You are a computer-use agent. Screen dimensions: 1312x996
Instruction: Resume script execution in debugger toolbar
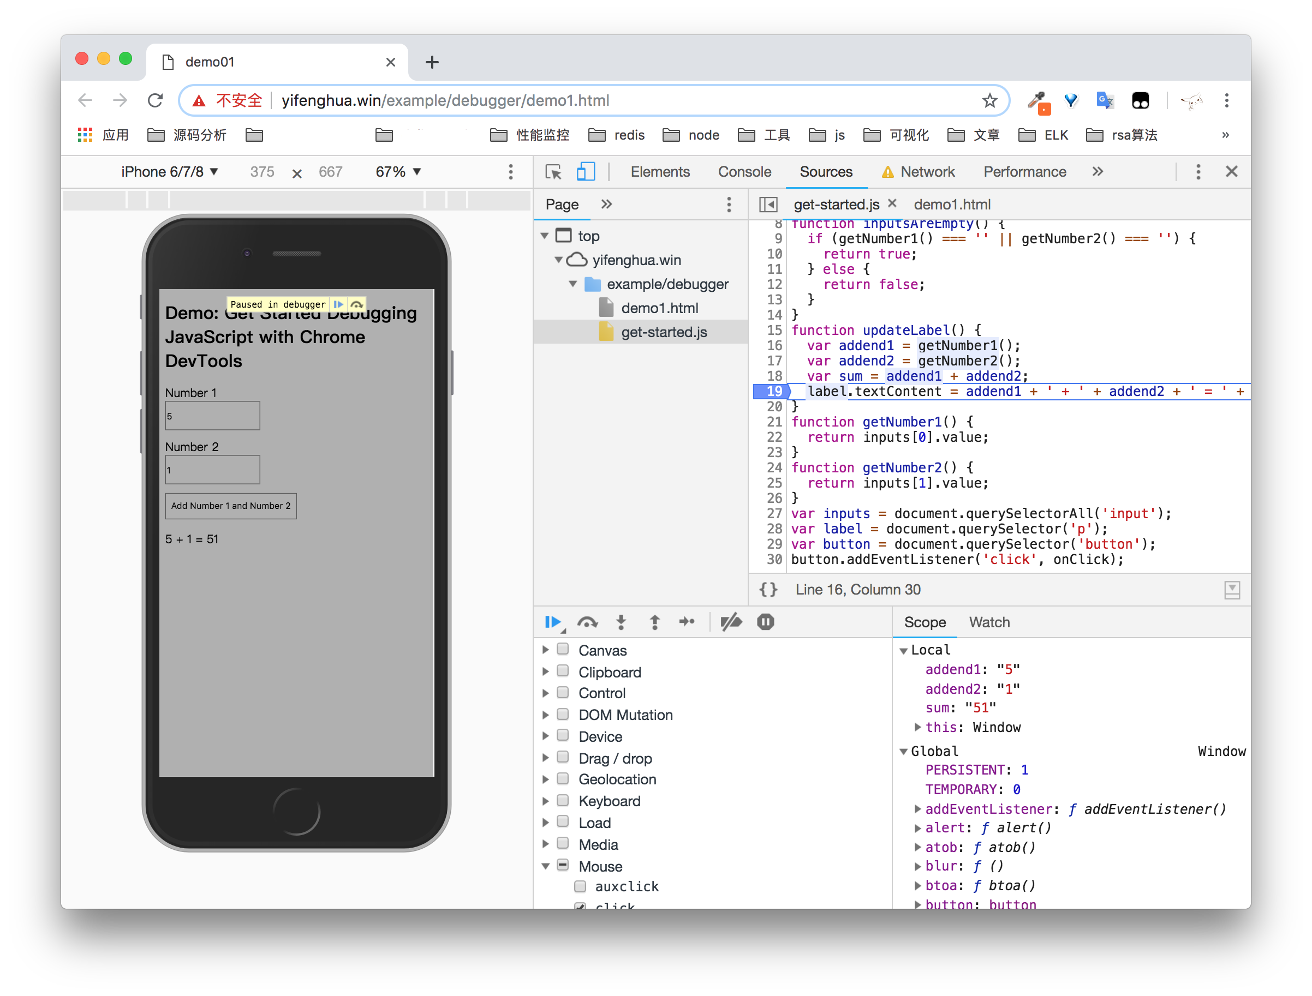pos(553,622)
